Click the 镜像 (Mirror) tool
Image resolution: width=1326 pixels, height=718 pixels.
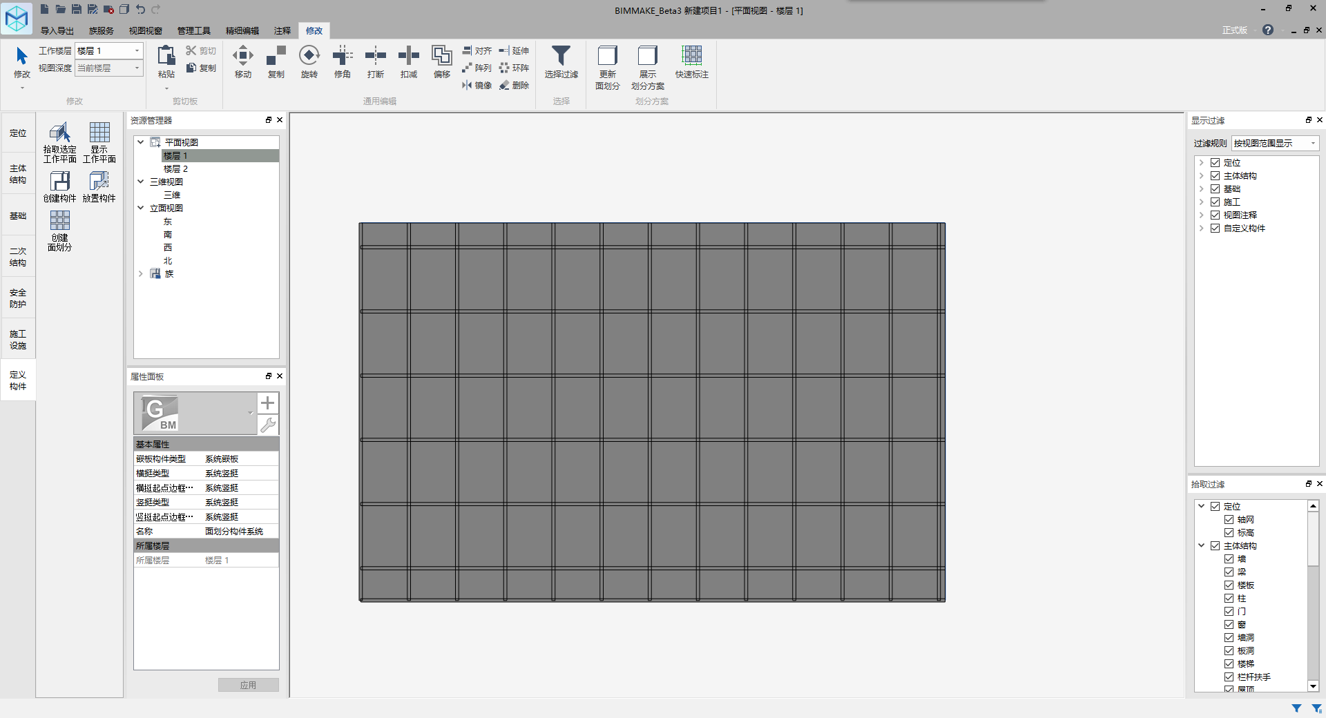coord(477,85)
